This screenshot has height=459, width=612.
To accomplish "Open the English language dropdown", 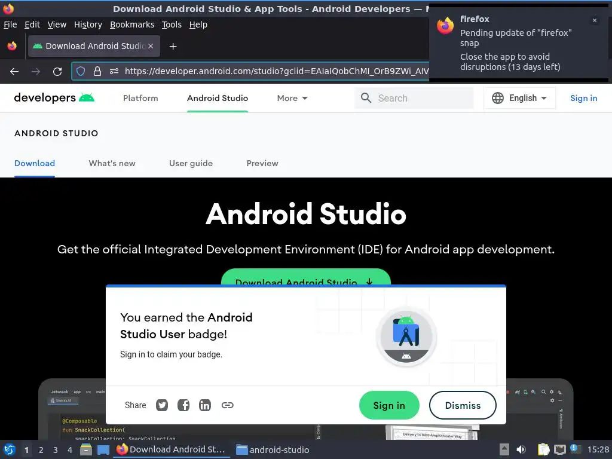I will [519, 98].
